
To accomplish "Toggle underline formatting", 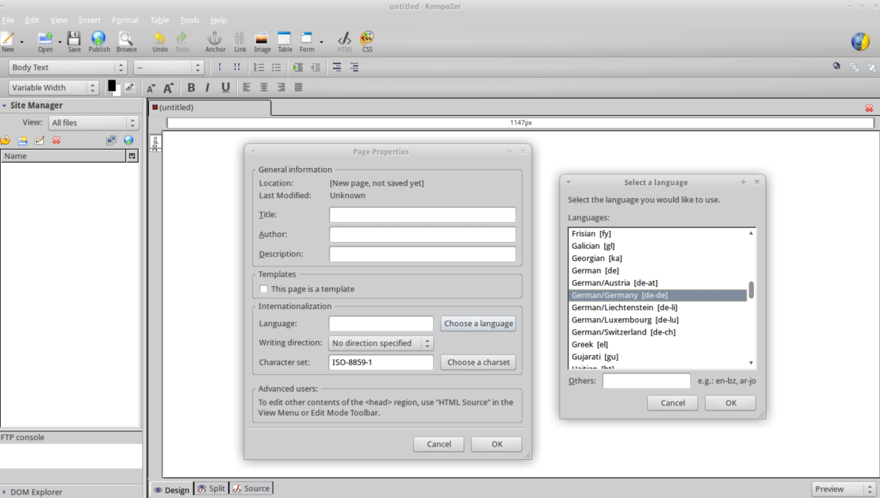I will click(225, 87).
